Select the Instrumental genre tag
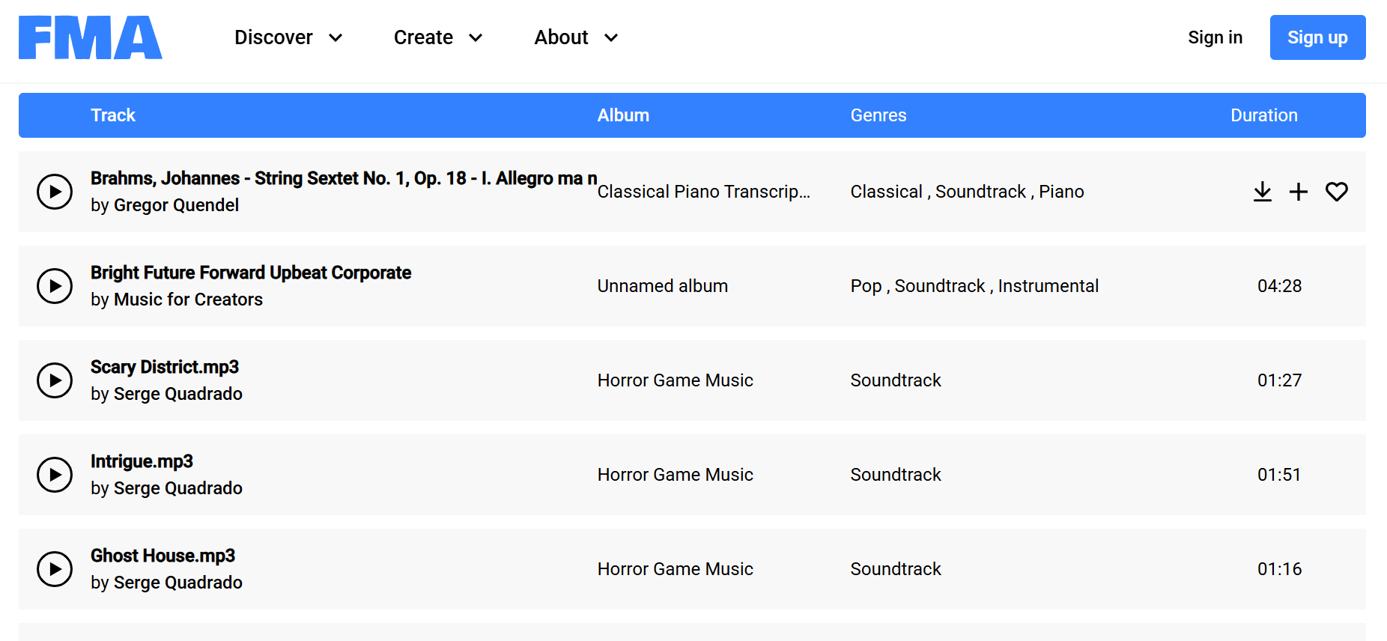 coord(1048,286)
